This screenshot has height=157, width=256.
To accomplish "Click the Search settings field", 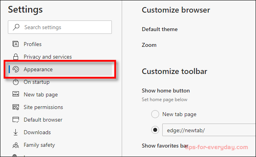I will tap(60, 27).
